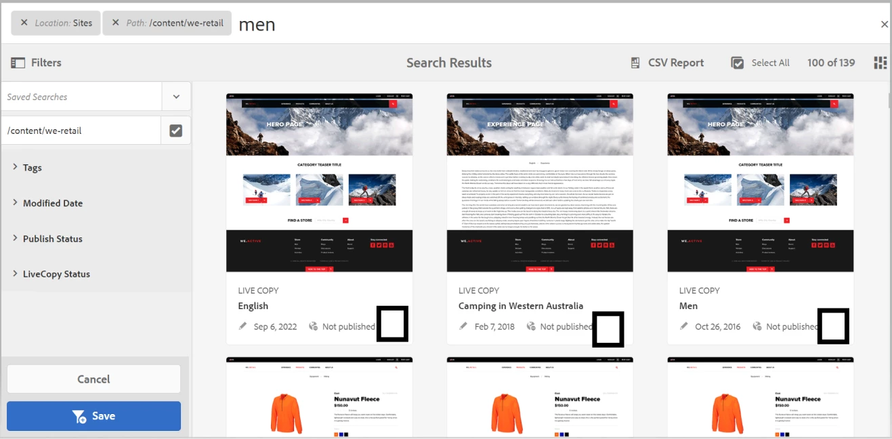Click the pencil icon beside Feb 7, 2018
Viewport: 892px width, 439px height.
pyautogui.click(x=463, y=326)
